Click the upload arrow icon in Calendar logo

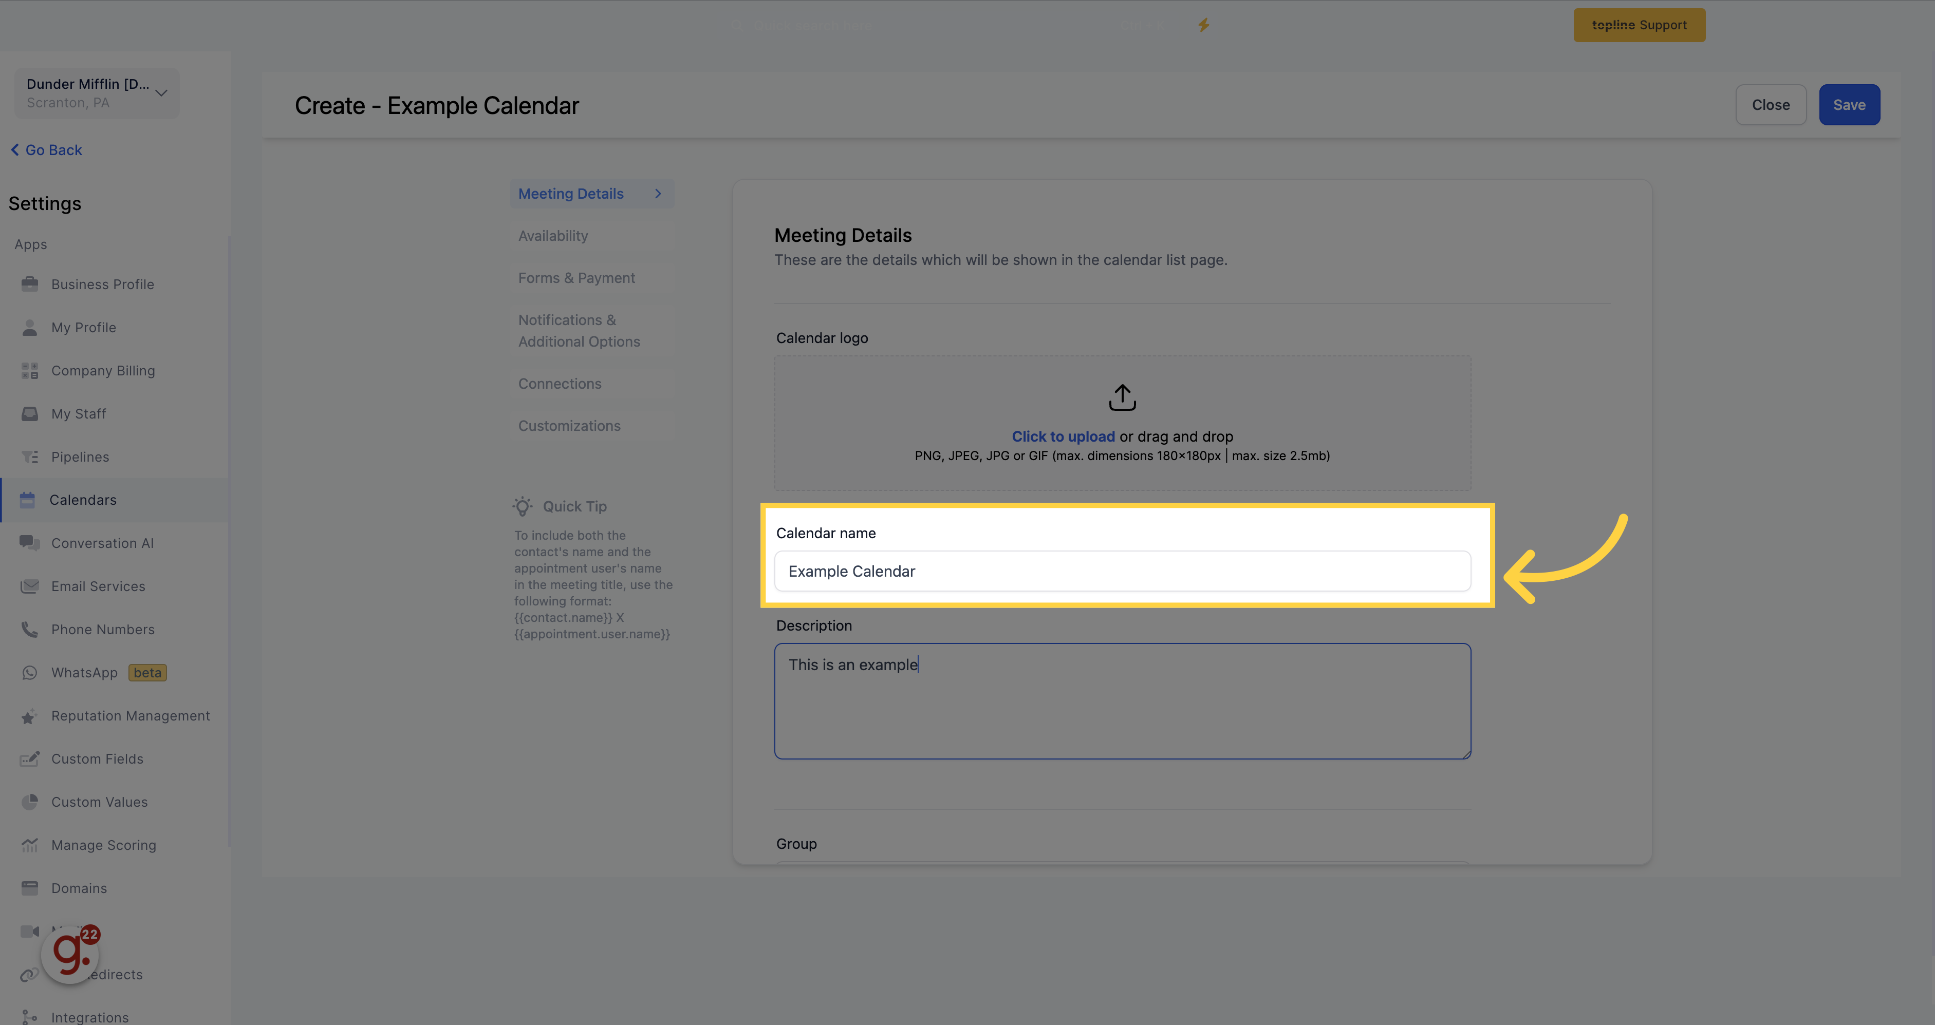tap(1122, 397)
